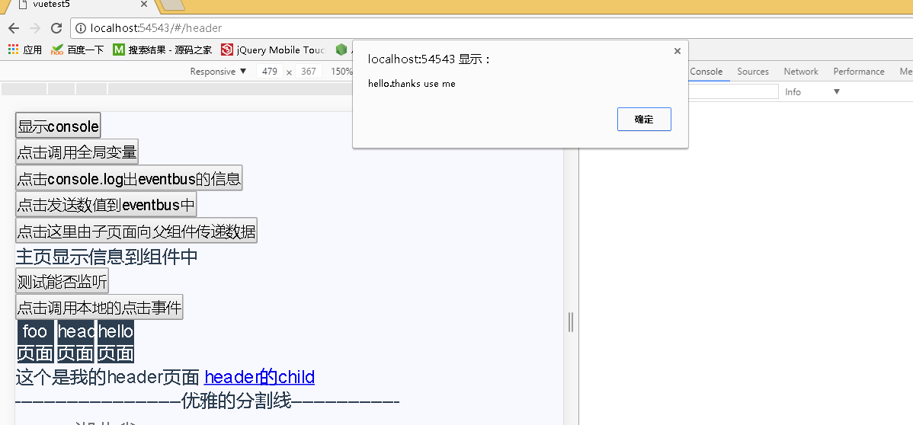The height and width of the screenshot is (425, 913).
Task: Click the 这个是我的header页面 text
Action: click(107, 377)
